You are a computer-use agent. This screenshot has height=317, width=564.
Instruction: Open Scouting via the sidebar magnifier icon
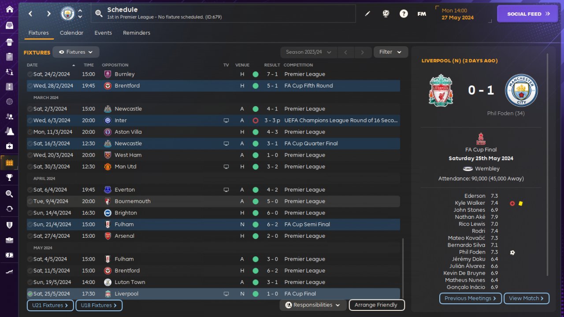9,194
